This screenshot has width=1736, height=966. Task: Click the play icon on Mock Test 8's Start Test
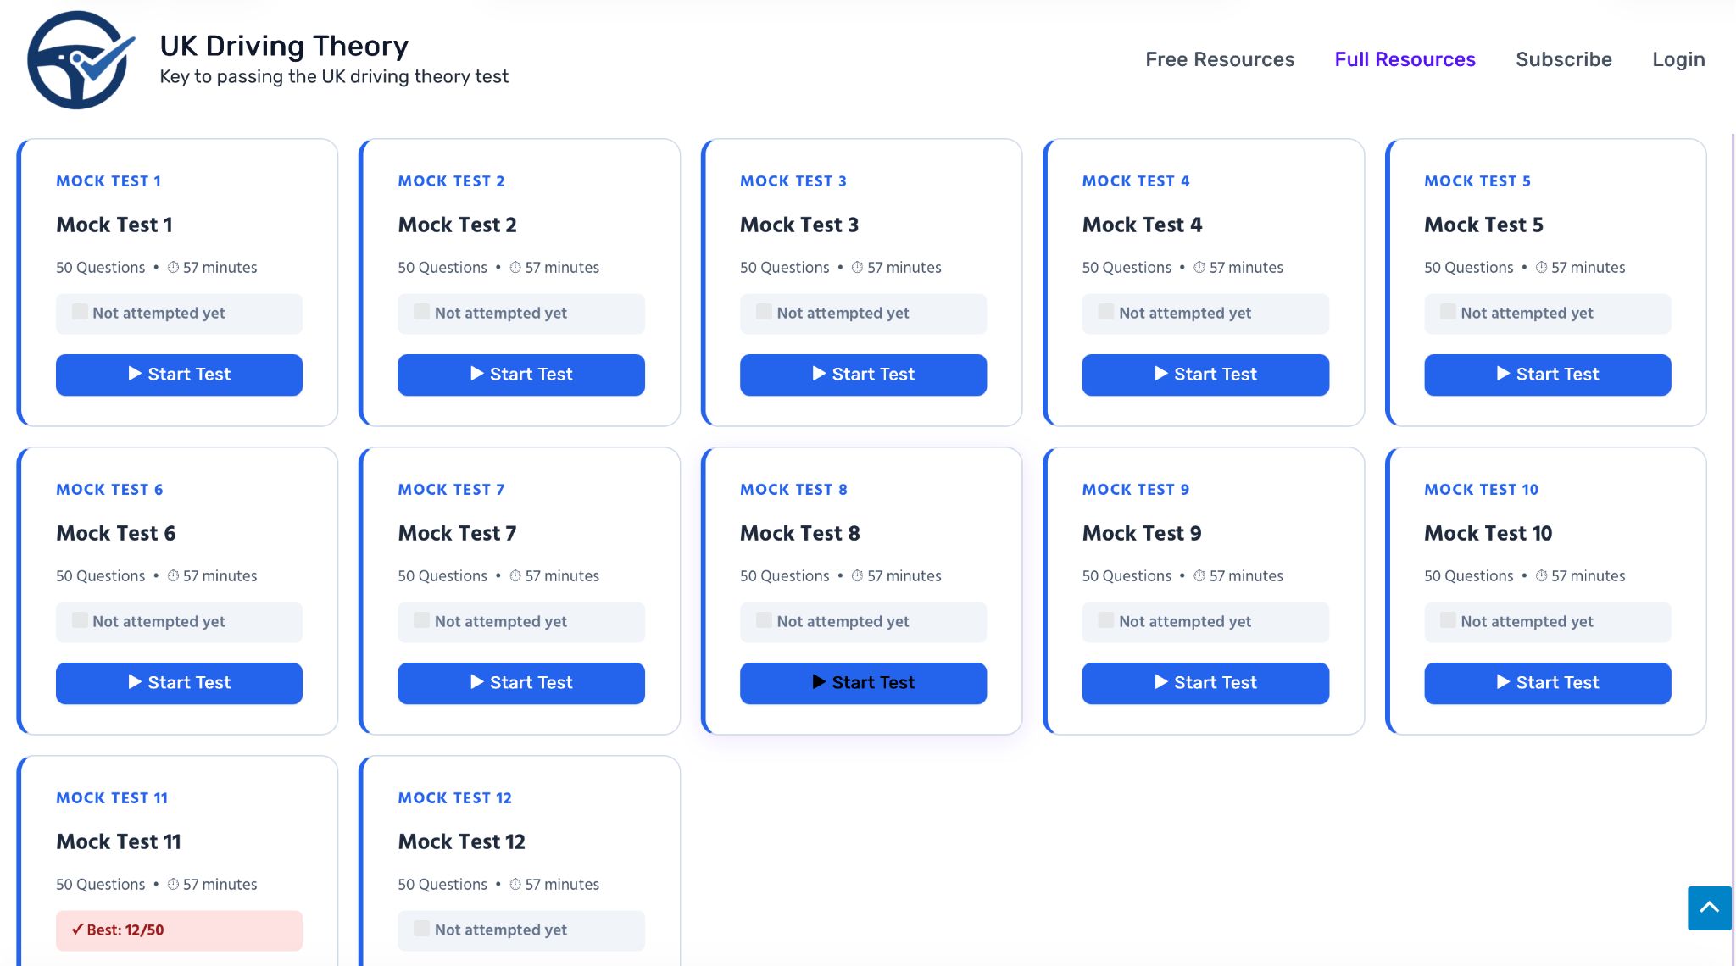pos(819,681)
